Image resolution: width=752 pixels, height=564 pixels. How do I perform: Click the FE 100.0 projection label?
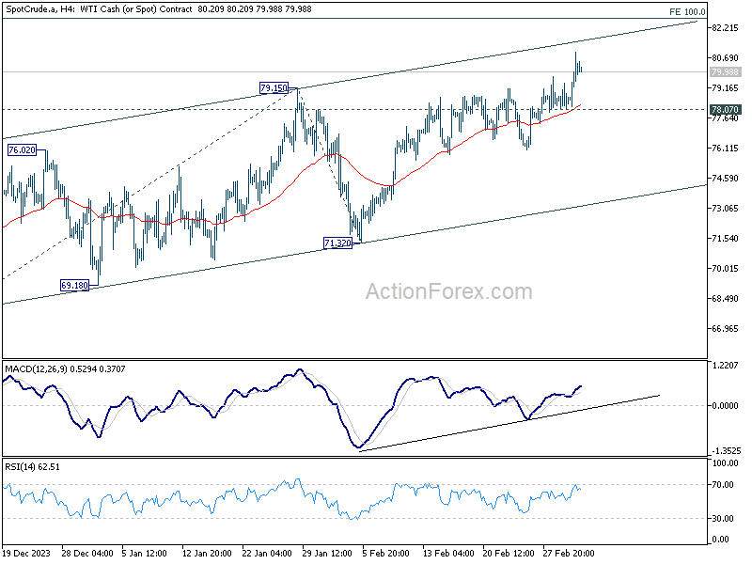[x=687, y=11]
